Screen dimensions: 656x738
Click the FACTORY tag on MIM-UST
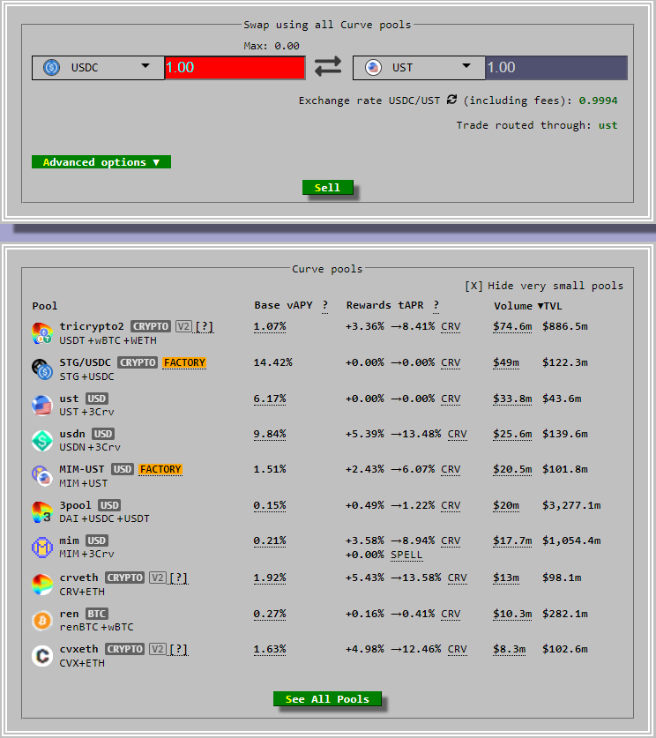coord(160,470)
